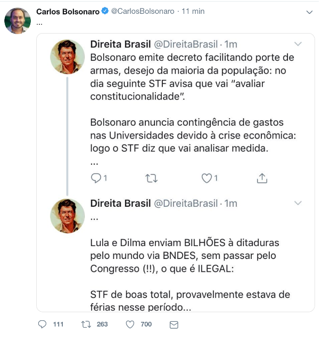322x341 pixels.
Task: Send the main tweet via direct message
Action: point(174,324)
